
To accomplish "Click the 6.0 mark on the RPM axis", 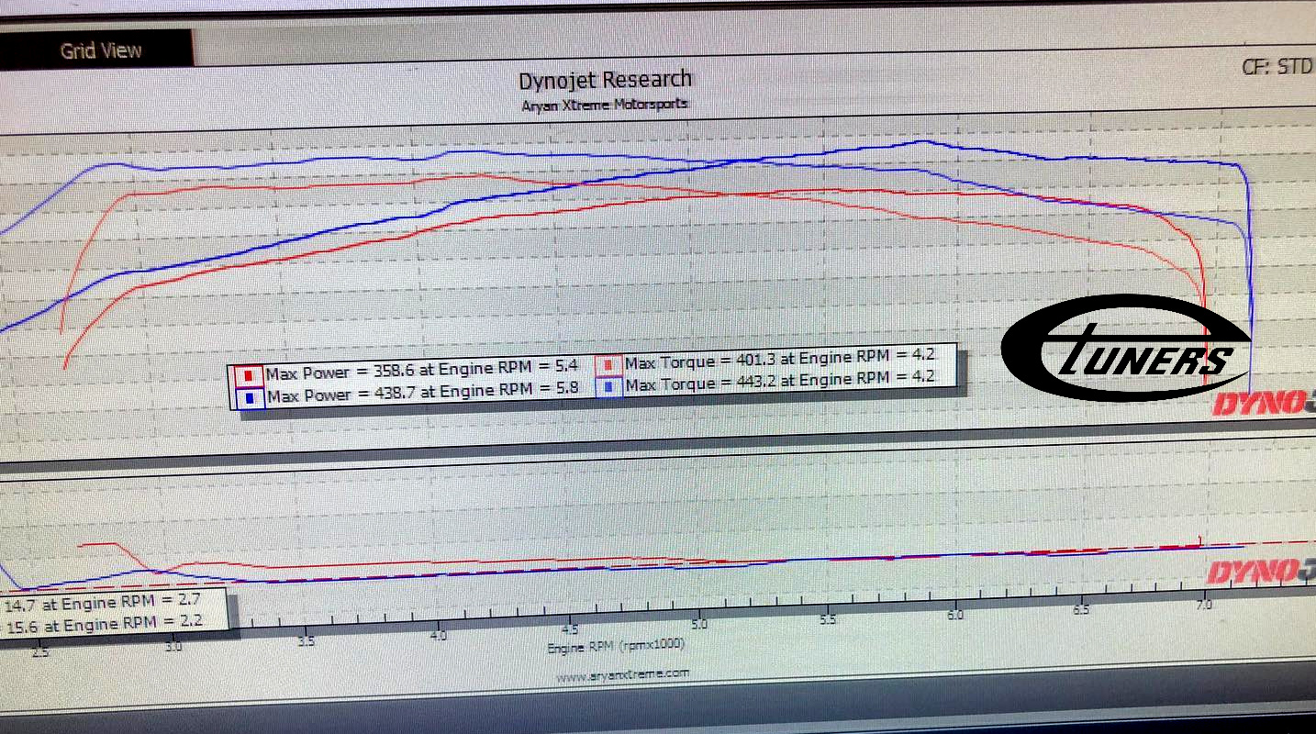I will coord(955,614).
